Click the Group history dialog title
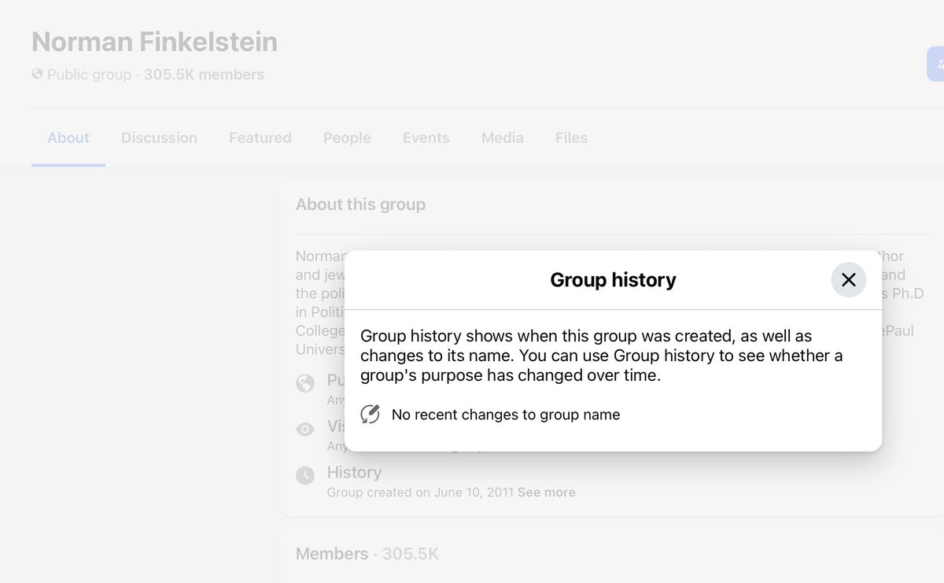Image resolution: width=944 pixels, height=583 pixels. pos(613,279)
